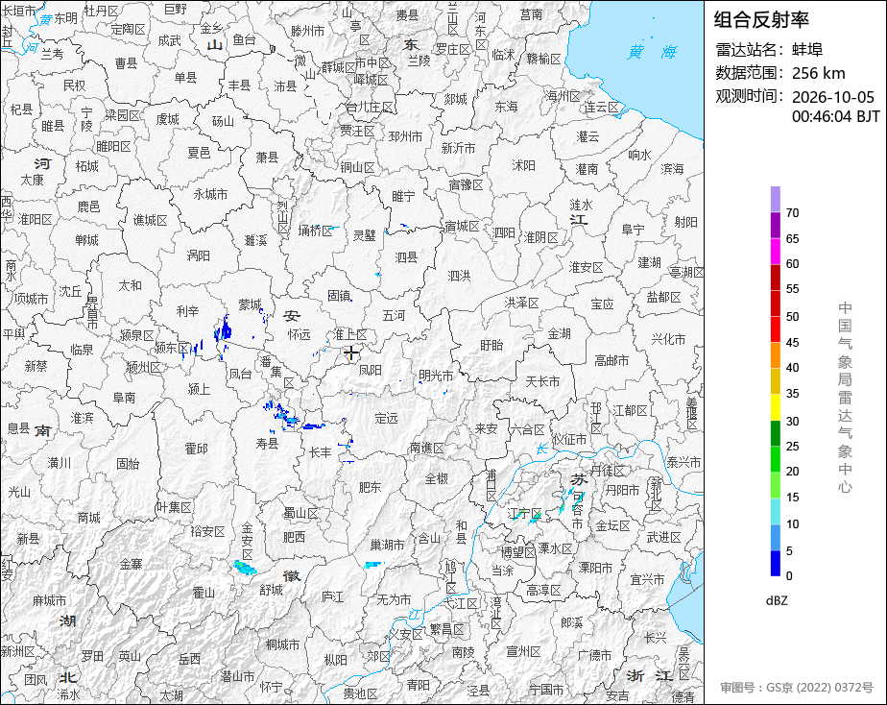Click the 高邮市 city label
This screenshot has height=705, width=887.
point(611,360)
